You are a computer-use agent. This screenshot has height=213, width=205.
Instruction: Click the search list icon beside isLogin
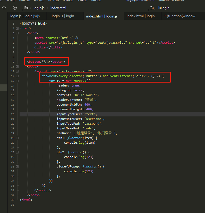click(x=152, y=8)
